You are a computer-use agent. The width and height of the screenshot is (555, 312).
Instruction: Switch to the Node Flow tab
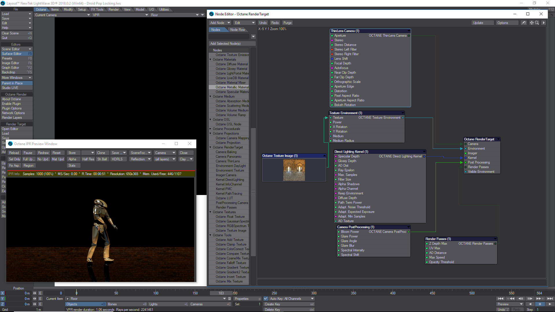coord(237,30)
